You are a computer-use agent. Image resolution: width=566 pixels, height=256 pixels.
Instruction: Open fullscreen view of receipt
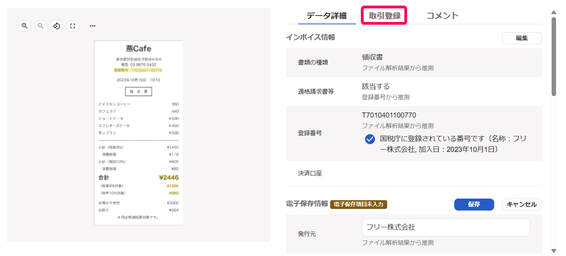(73, 26)
